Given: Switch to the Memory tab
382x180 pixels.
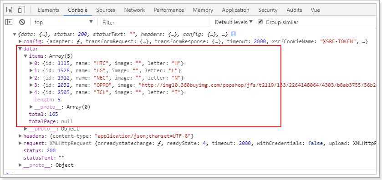Looking at the screenshot, I should [x=203, y=10].
